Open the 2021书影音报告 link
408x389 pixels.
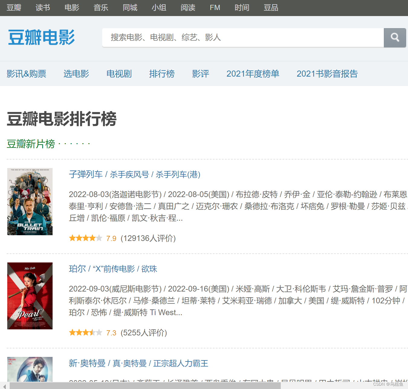327,74
